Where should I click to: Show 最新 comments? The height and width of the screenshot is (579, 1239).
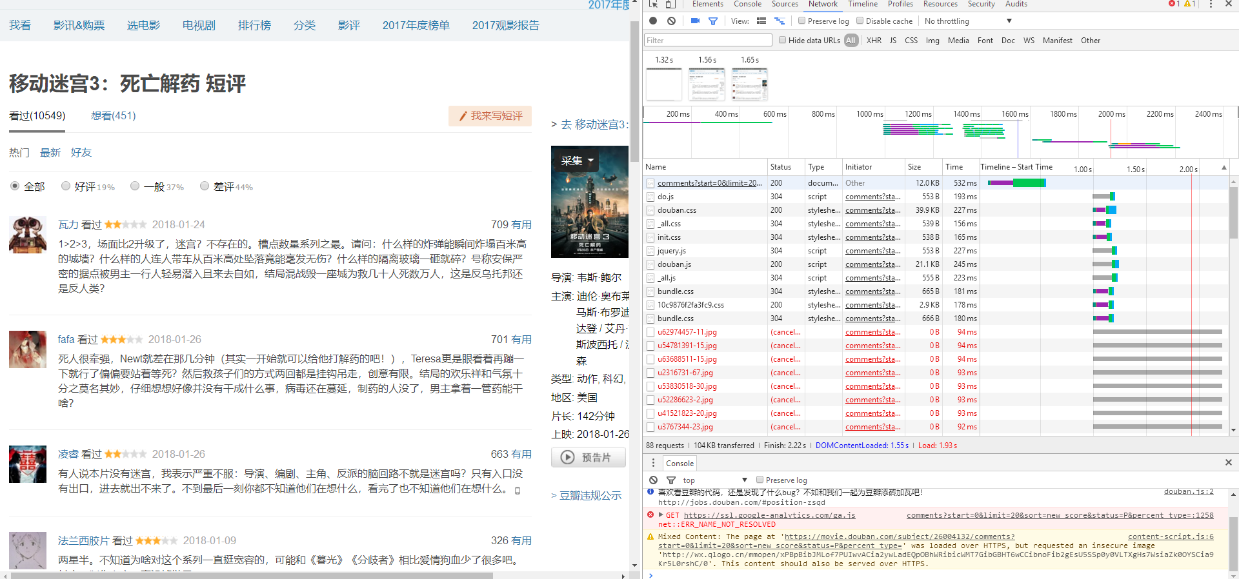pyautogui.click(x=50, y=153)
